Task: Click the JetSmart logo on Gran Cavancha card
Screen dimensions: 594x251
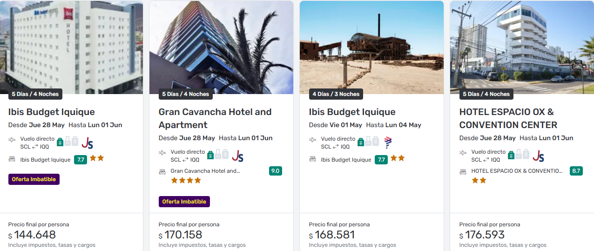Action: point(238,156)
